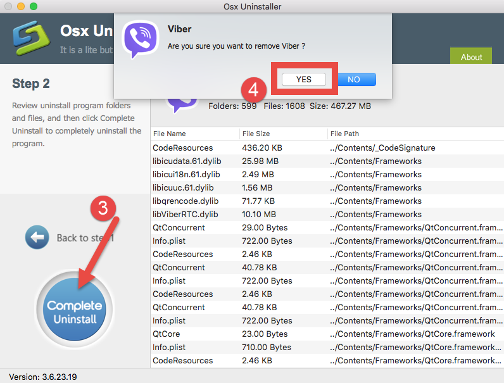This screenshot has width=504, height=383.
Task: Click the ../Contents/Frameworks/QtCore.framework path cell
Action: 412,334
